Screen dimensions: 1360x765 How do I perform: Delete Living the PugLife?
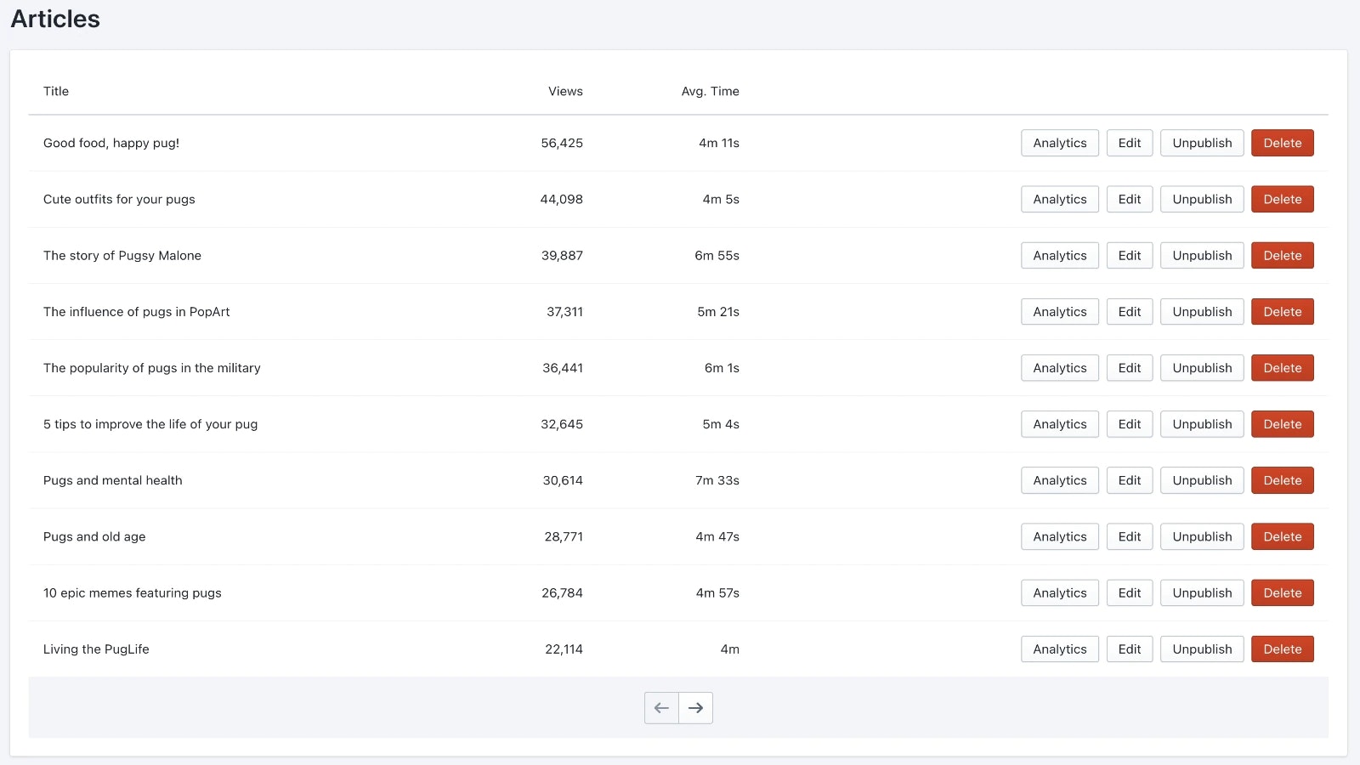click(x=1283, y=649)
